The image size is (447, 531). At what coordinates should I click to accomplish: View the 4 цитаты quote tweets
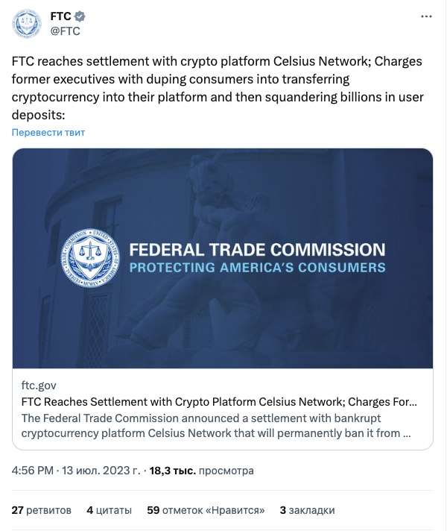coord(109,510)
